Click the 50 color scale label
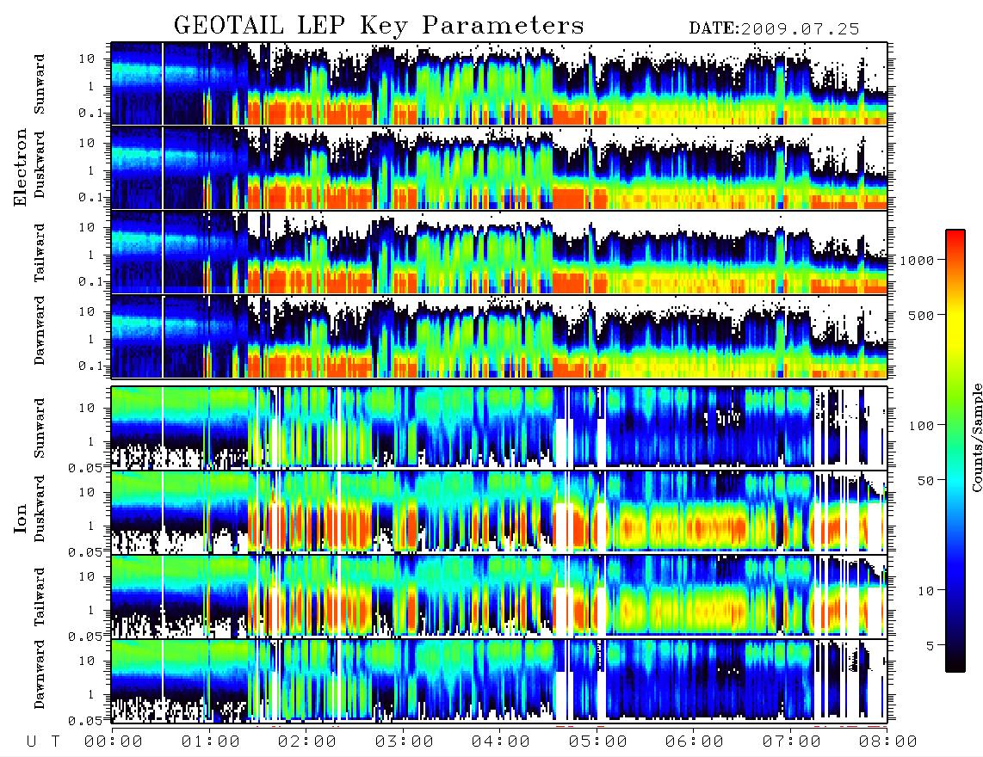 pyautogui.click(x=925, y=481)
